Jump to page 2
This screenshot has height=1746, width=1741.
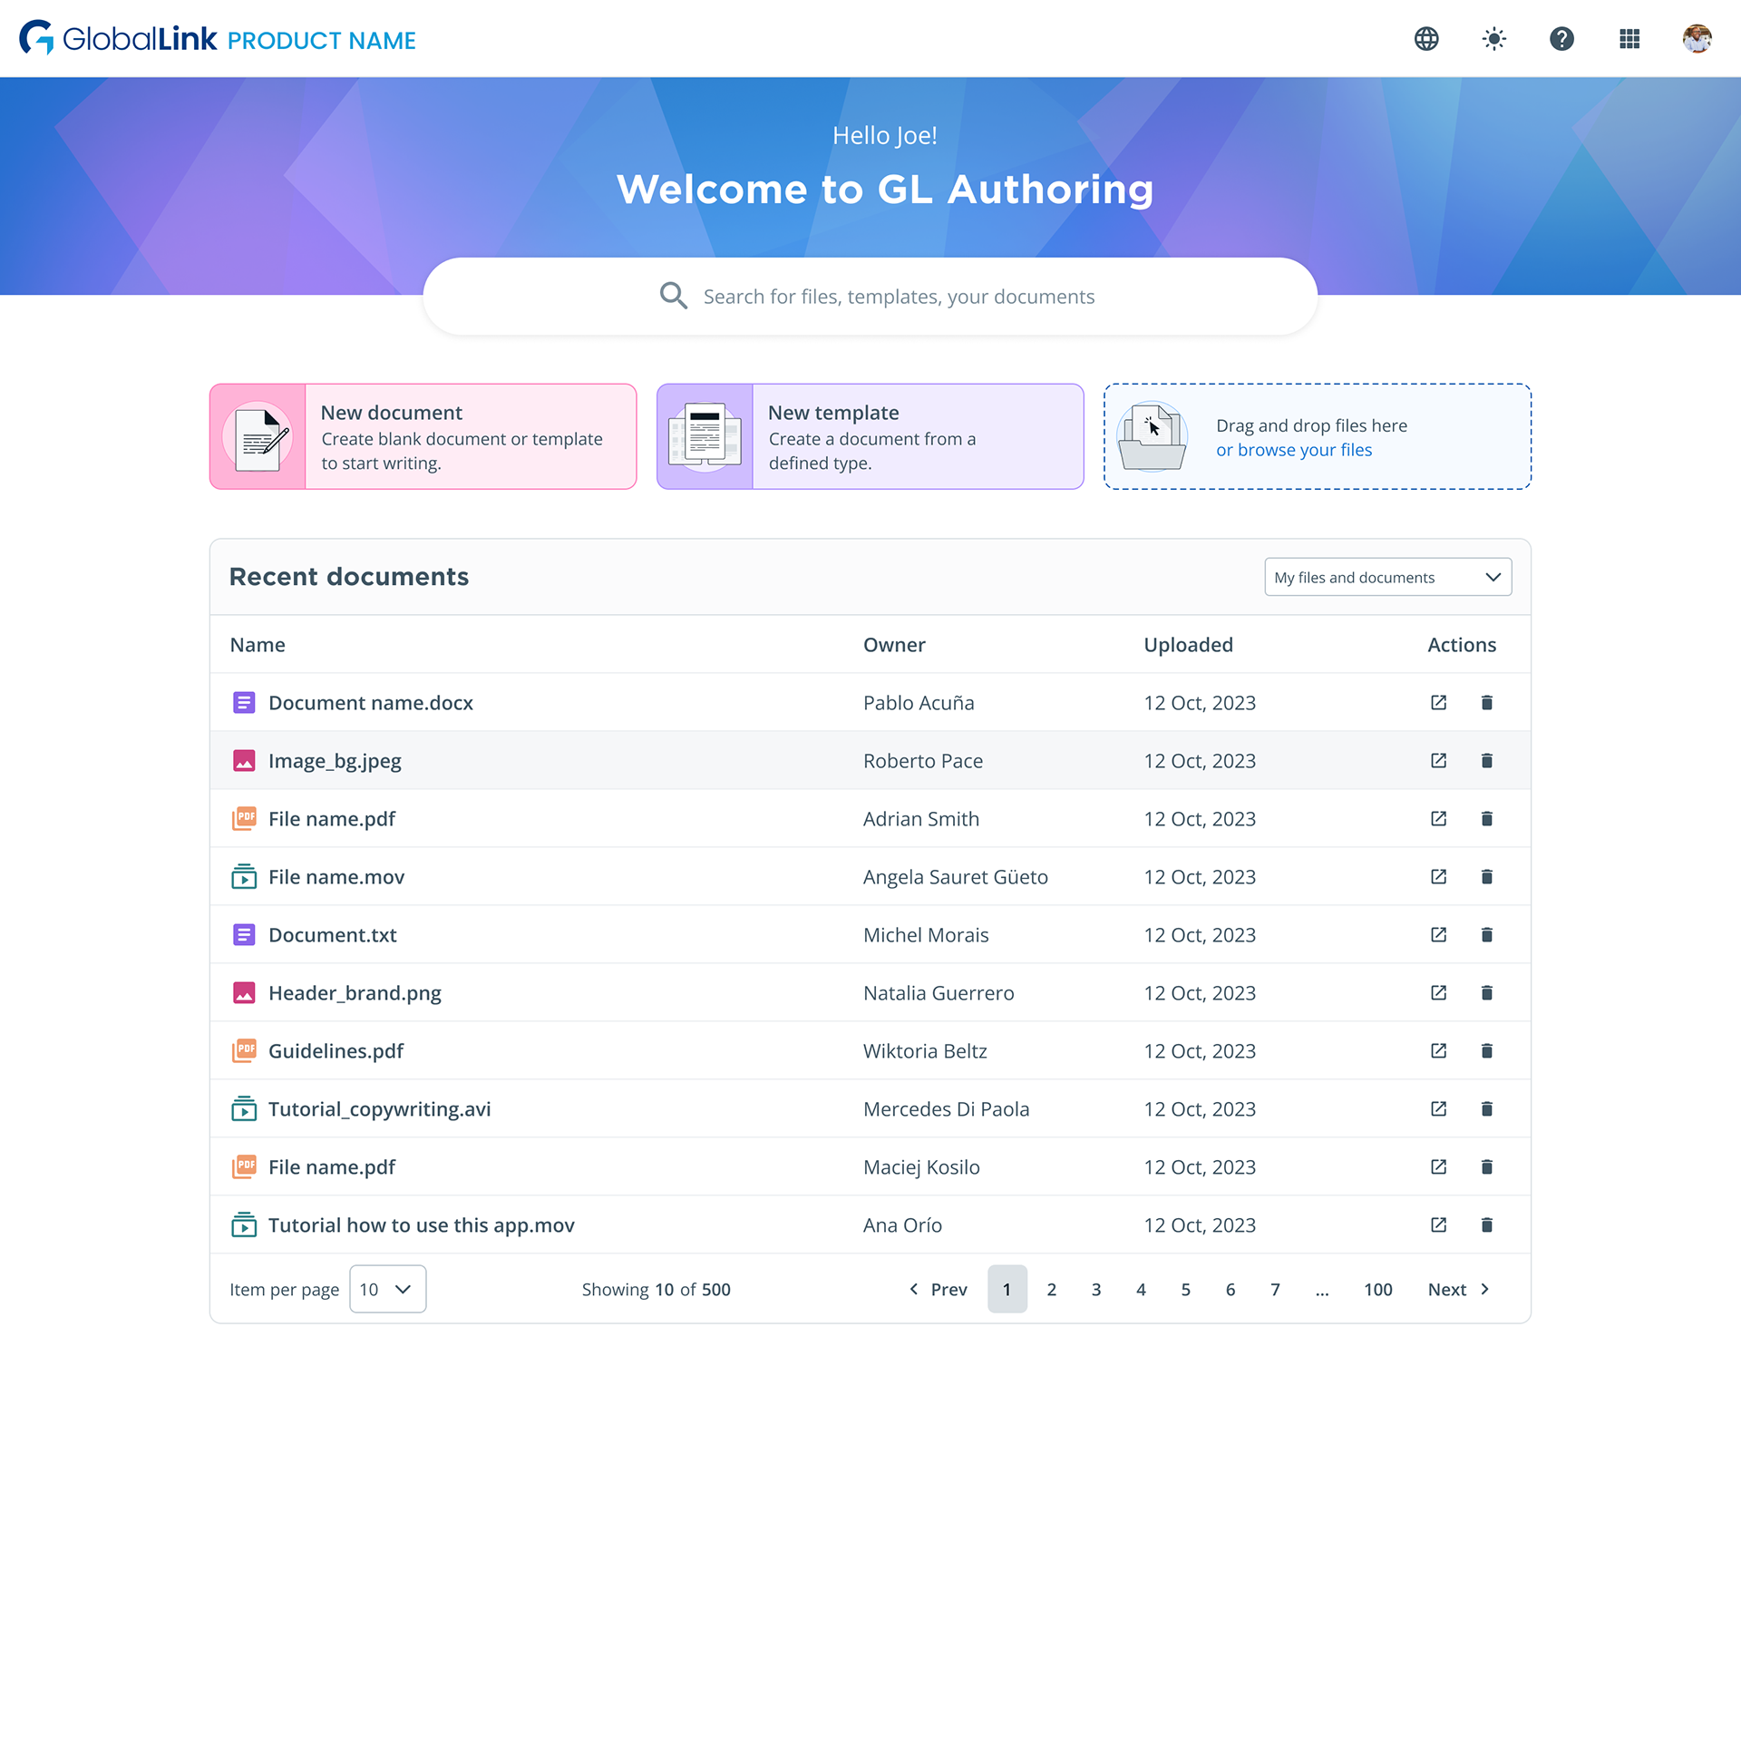(1052, 1289)
